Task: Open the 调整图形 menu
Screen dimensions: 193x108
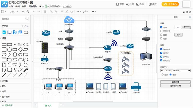Action: tap(32, 6)
